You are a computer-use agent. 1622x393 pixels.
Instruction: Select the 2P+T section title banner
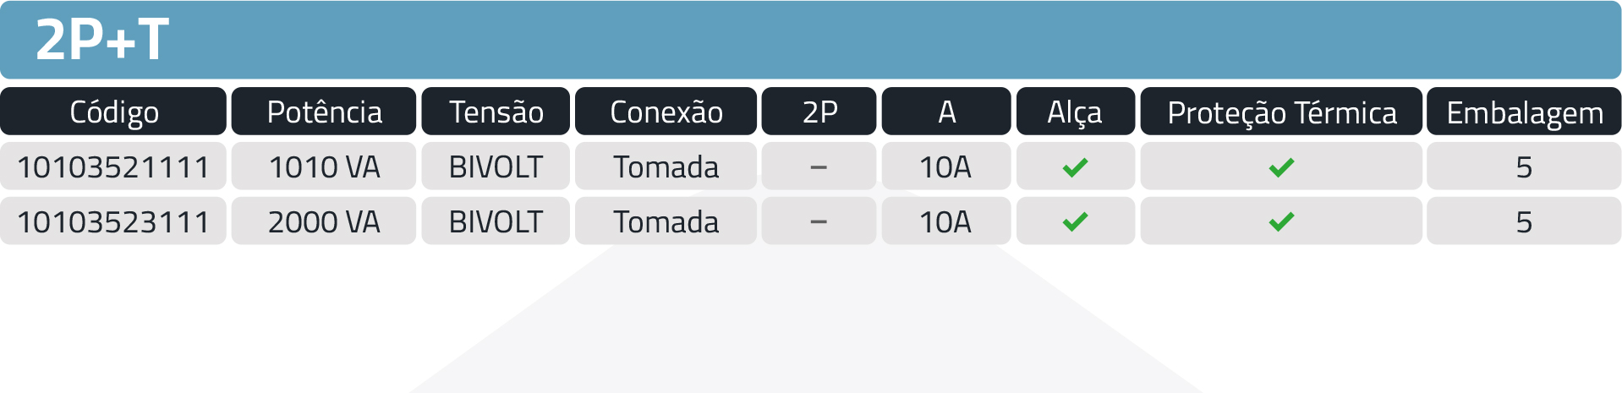tap(101, 40)
